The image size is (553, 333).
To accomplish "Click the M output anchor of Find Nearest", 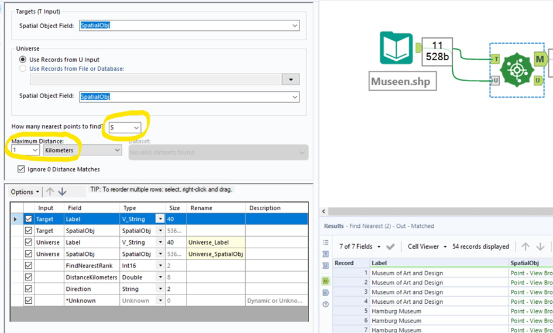I will coord(540,59).
